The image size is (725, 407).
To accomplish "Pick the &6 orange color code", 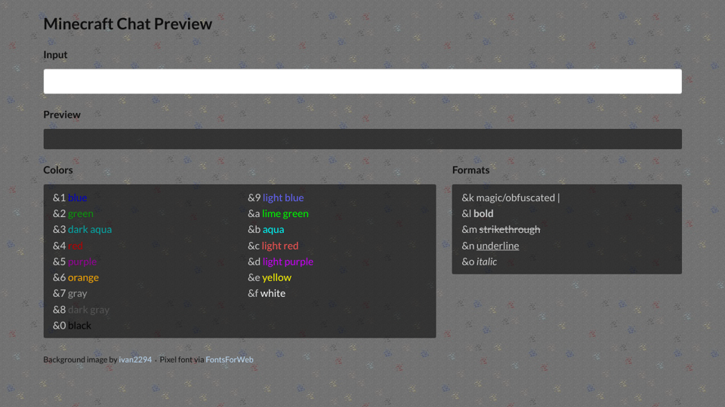I will pyautogui.click(x=76, y=277).
